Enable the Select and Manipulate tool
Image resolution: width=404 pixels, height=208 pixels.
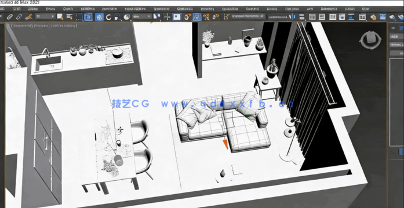[167, 17]
